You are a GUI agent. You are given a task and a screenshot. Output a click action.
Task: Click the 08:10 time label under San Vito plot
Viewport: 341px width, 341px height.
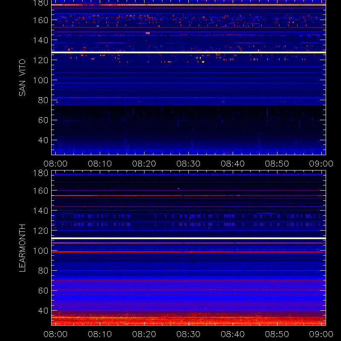[x=100, y=164]
